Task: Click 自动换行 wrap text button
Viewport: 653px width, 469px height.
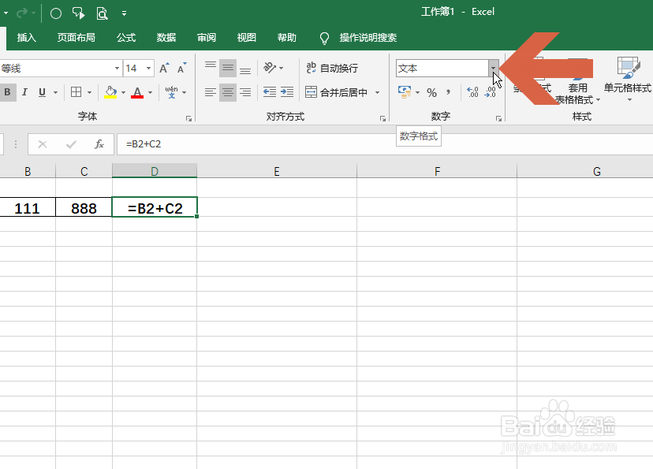Action: [332, 68]
